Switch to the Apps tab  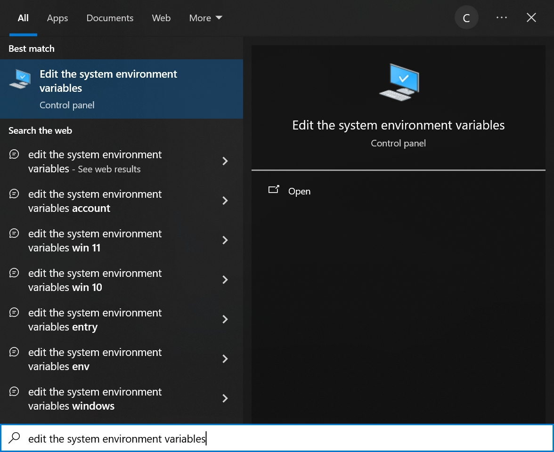pos(57,18)
